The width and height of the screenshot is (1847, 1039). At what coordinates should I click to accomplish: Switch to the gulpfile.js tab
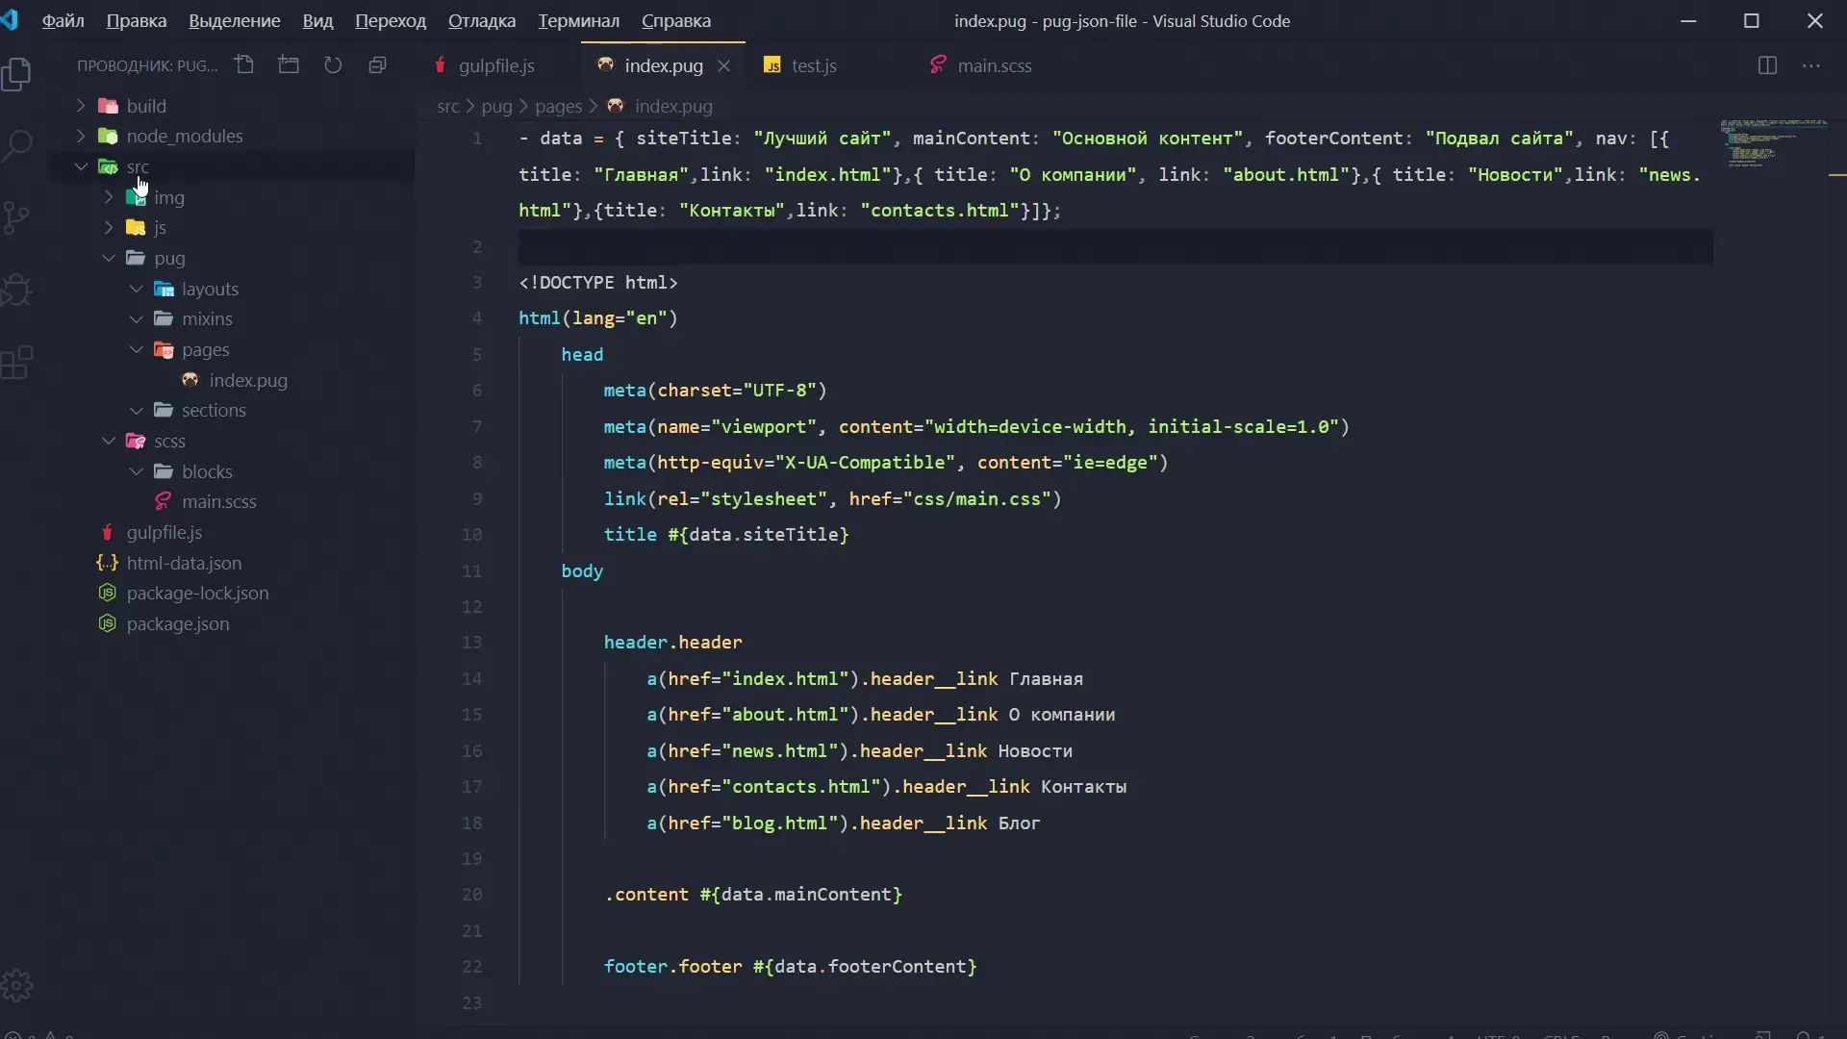point(495,65)
